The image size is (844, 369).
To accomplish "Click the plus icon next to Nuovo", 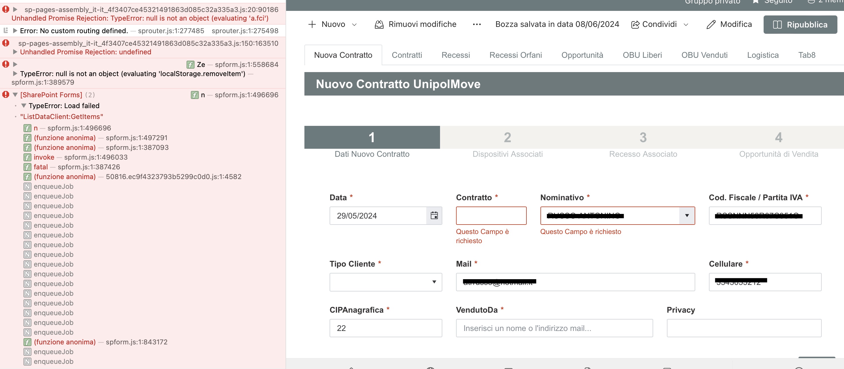I will pos(312,24).
